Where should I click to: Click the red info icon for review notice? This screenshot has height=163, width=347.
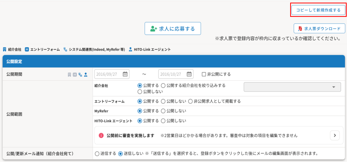tap(101, 135)
